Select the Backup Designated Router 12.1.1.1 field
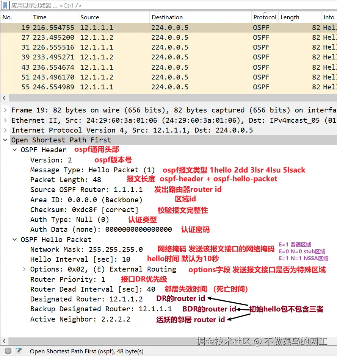Viewport: 337px width, 356px height. 101,309
